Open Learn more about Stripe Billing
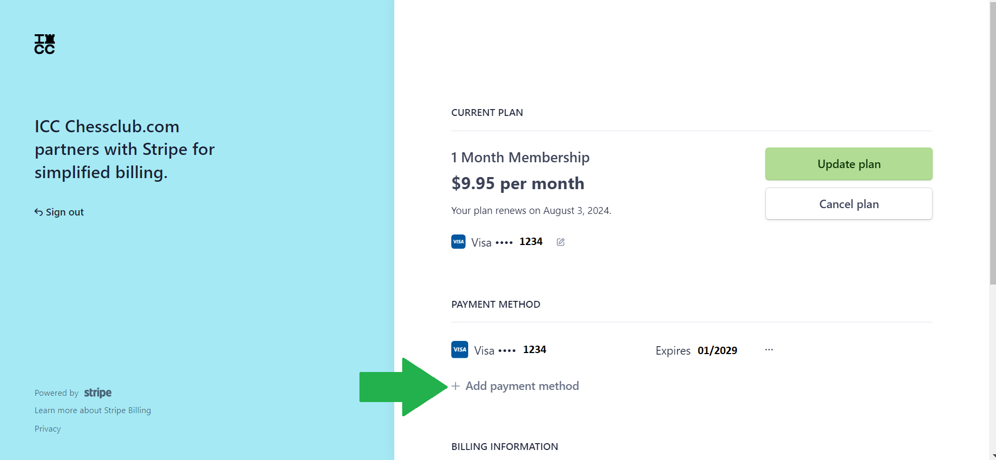 pos(92,410)
